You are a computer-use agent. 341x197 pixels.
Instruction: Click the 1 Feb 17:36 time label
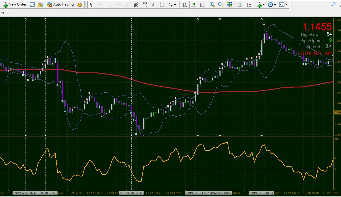click(x=153, y=193)
